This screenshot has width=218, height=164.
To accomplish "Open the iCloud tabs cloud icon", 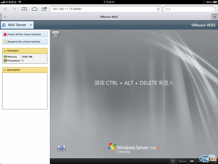I will coord(35,9).
